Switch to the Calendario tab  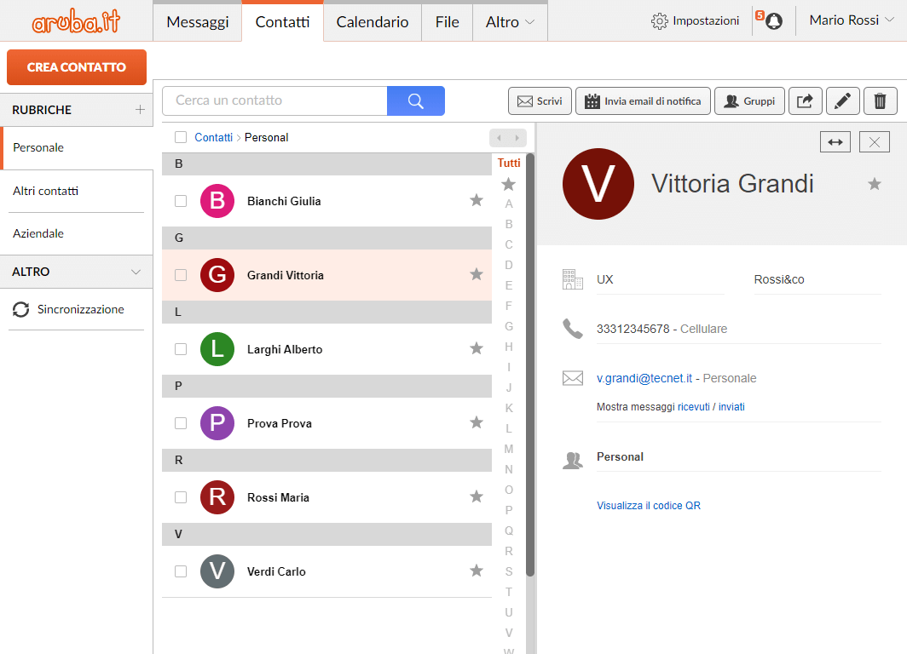tap(372, 22)
